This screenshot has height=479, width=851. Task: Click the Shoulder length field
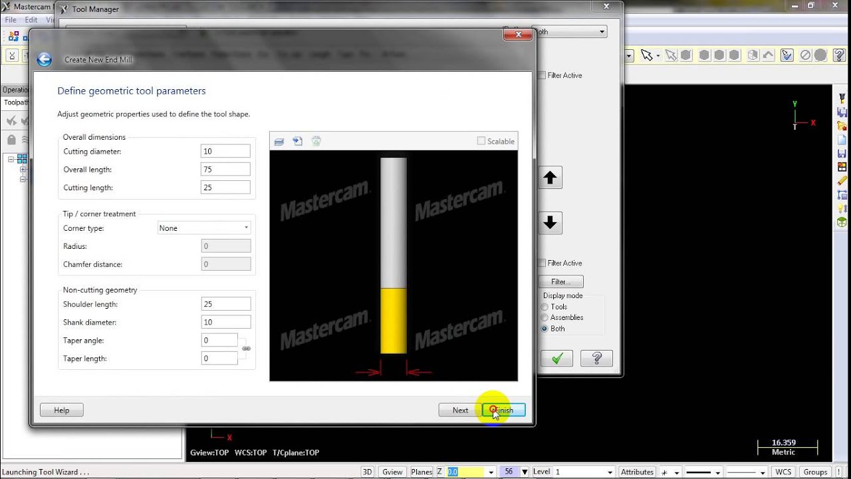pyautogui.click(x=225, y=304)
